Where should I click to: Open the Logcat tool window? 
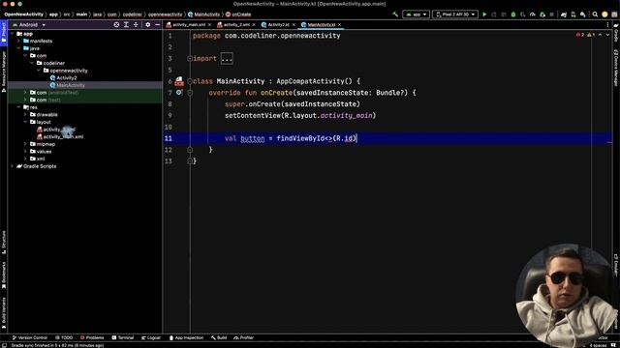click(151, 337)
